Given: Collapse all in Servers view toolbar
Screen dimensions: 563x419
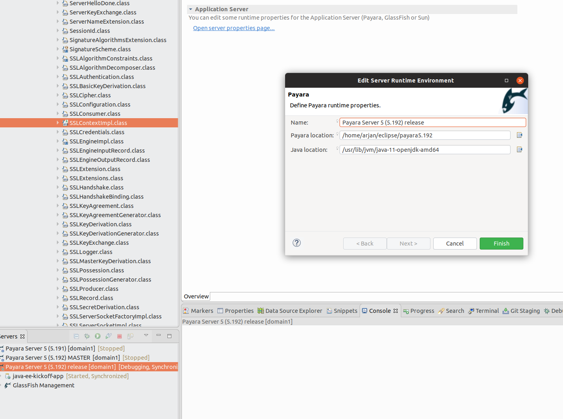Looking at the screenshot, I should (76, 336).
